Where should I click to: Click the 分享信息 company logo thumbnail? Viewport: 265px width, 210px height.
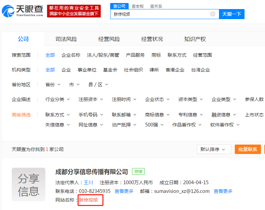pos(29,185)
